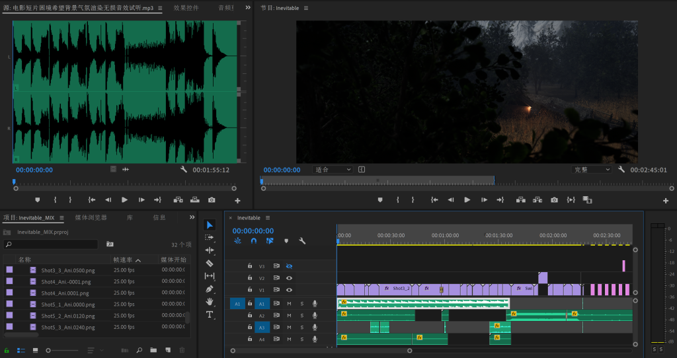Click Find magnifier icon at Project panel bottom
The width and height of the screenshot is (677, 358).
coord(139,350)
